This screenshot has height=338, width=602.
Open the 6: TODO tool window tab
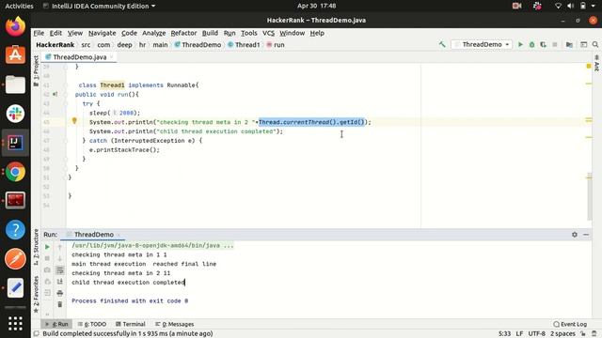click(x=92, y=324)
